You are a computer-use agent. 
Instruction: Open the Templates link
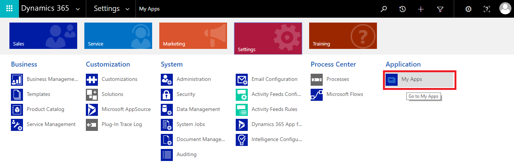point(38,94)
